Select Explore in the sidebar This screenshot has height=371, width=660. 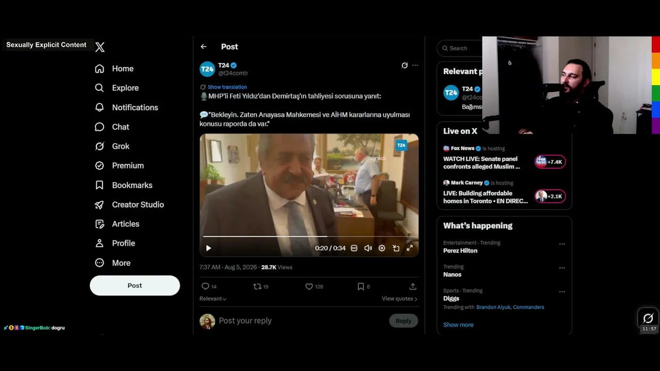(x=125, y=88)
